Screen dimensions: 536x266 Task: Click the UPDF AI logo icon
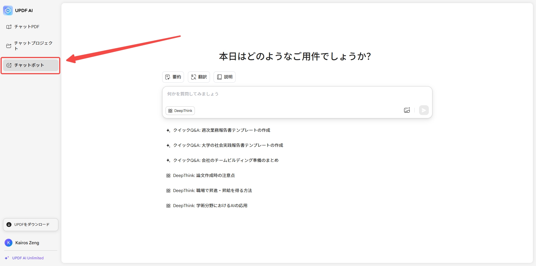8,10
